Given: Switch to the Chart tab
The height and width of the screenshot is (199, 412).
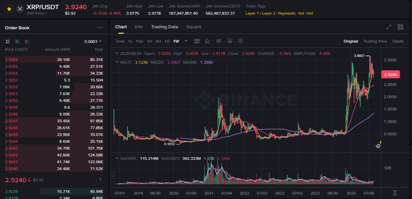Looking at the screenshot, I should click(x=121, y=27).
